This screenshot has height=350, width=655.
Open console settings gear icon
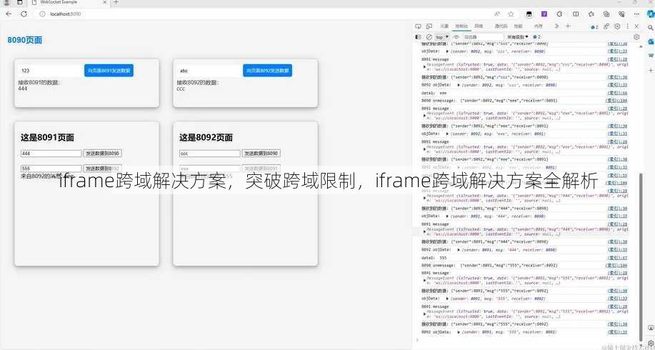(x=636, y=36)
